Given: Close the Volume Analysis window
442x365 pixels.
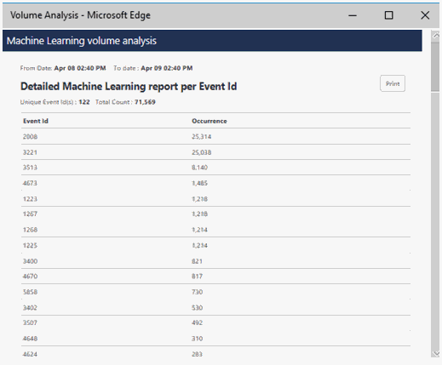Looking at the screenshot, I should (x=425, y=15).
